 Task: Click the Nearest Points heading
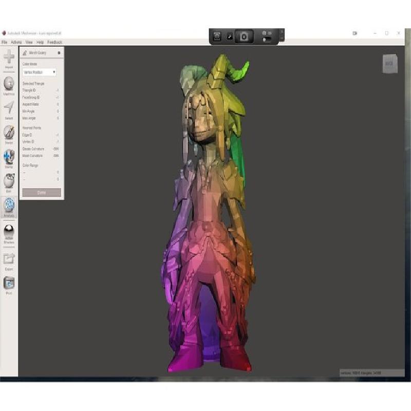(x=32, y=128)
